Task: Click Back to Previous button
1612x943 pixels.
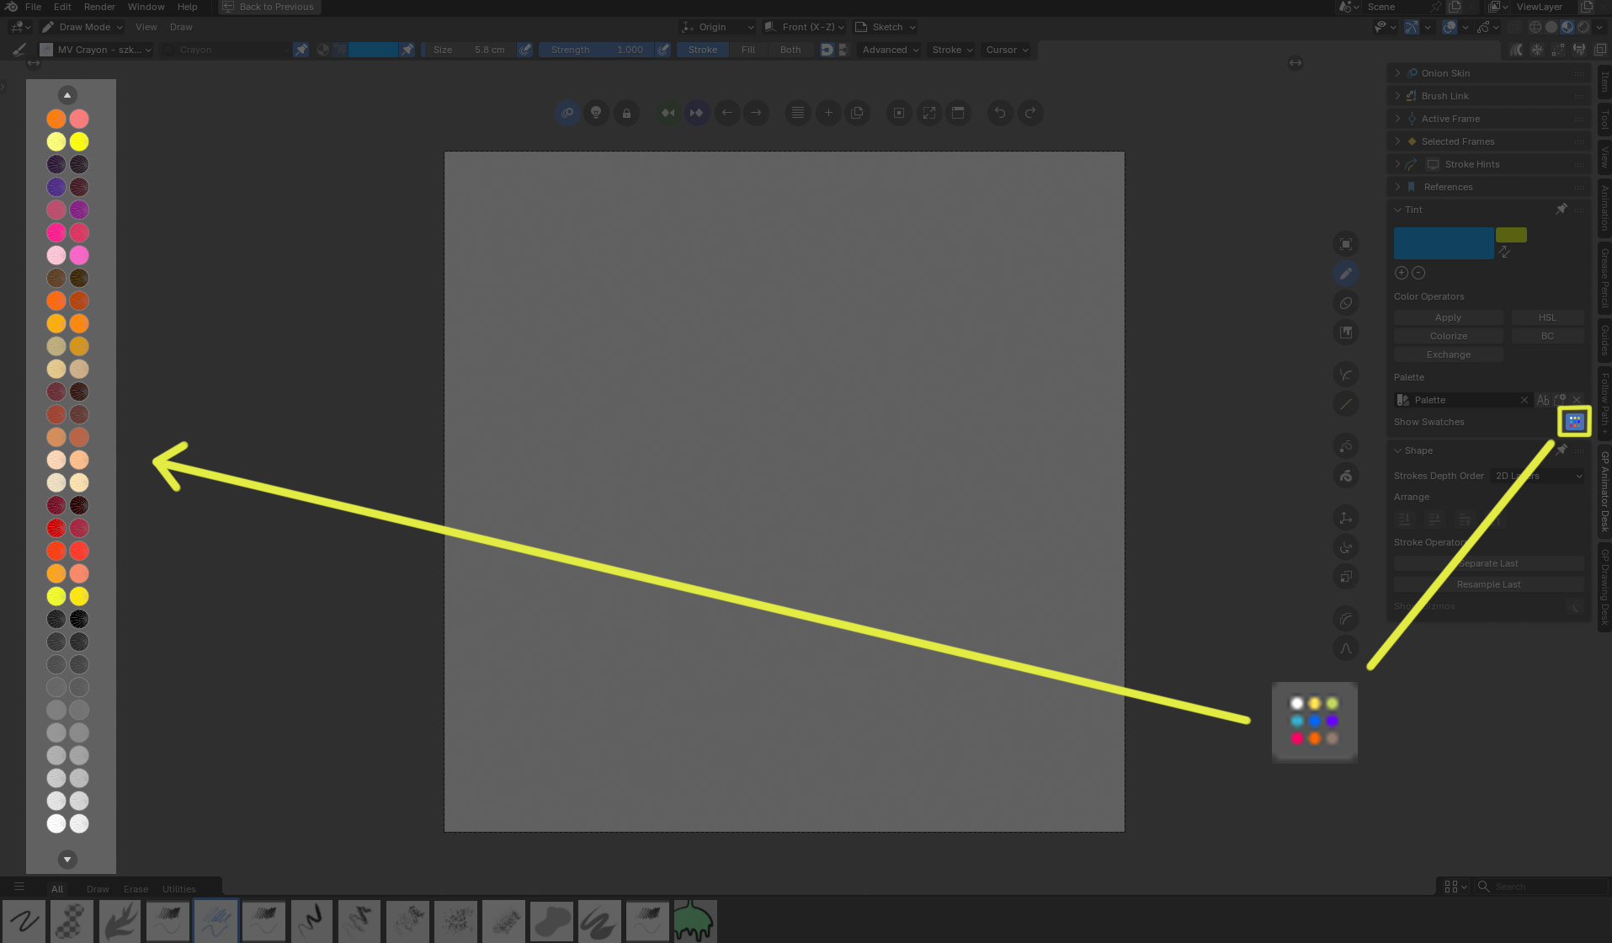Action: pyautogui.click(x=269, y=7)
